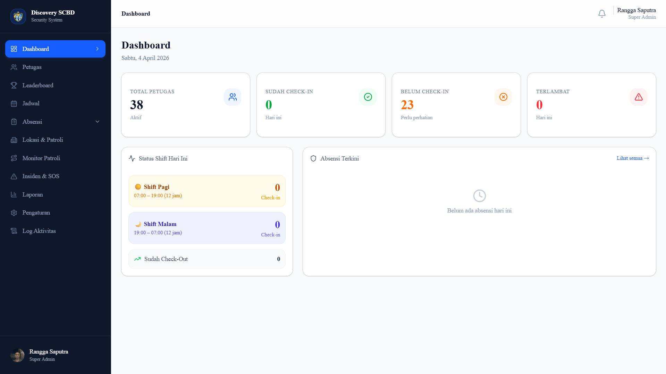Click the Pengaturan gear icon in sidebar
Screen dimensions: 666x374
14,213
